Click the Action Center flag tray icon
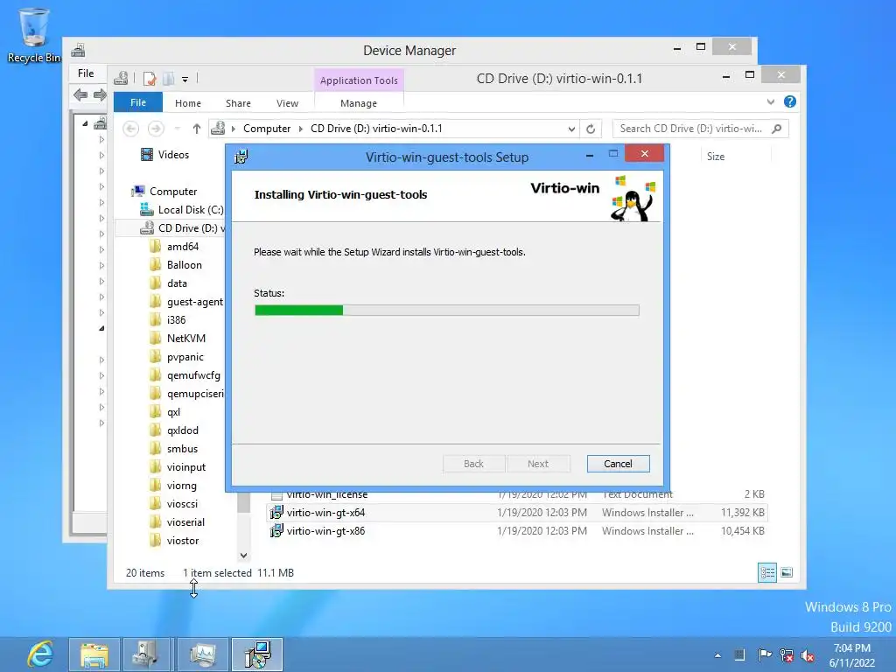Viewport: 896px width, 672px height. (x=764, y=654)
